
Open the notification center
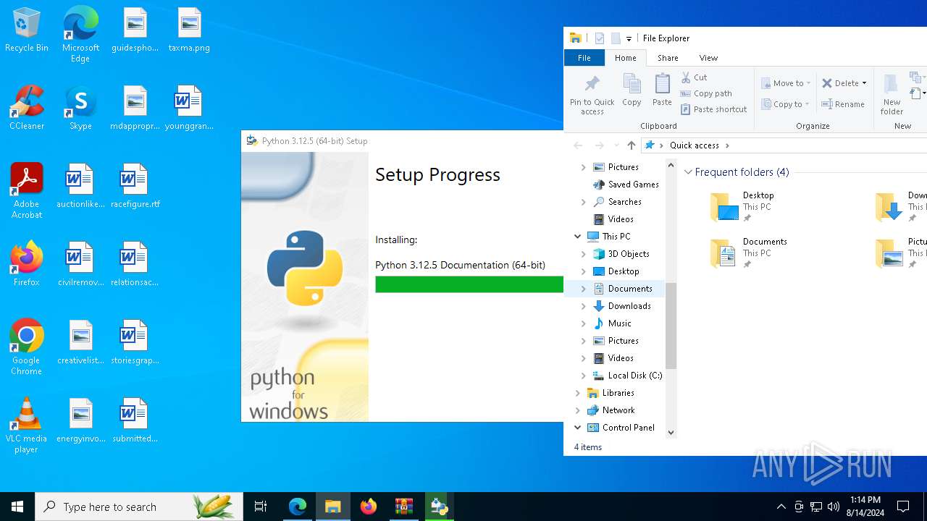[903, 507]
